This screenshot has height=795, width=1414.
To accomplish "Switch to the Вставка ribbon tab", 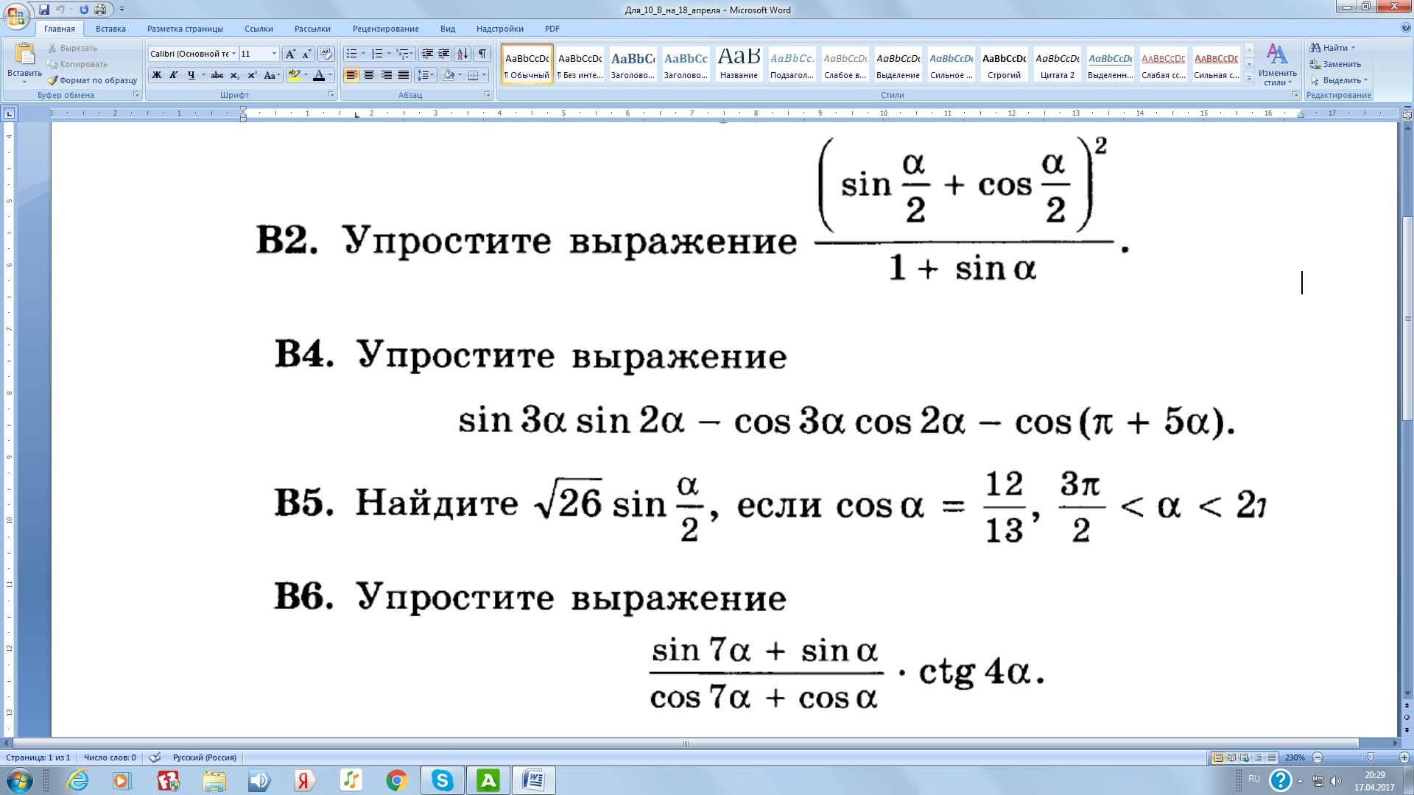I will [x=112, y=29].
